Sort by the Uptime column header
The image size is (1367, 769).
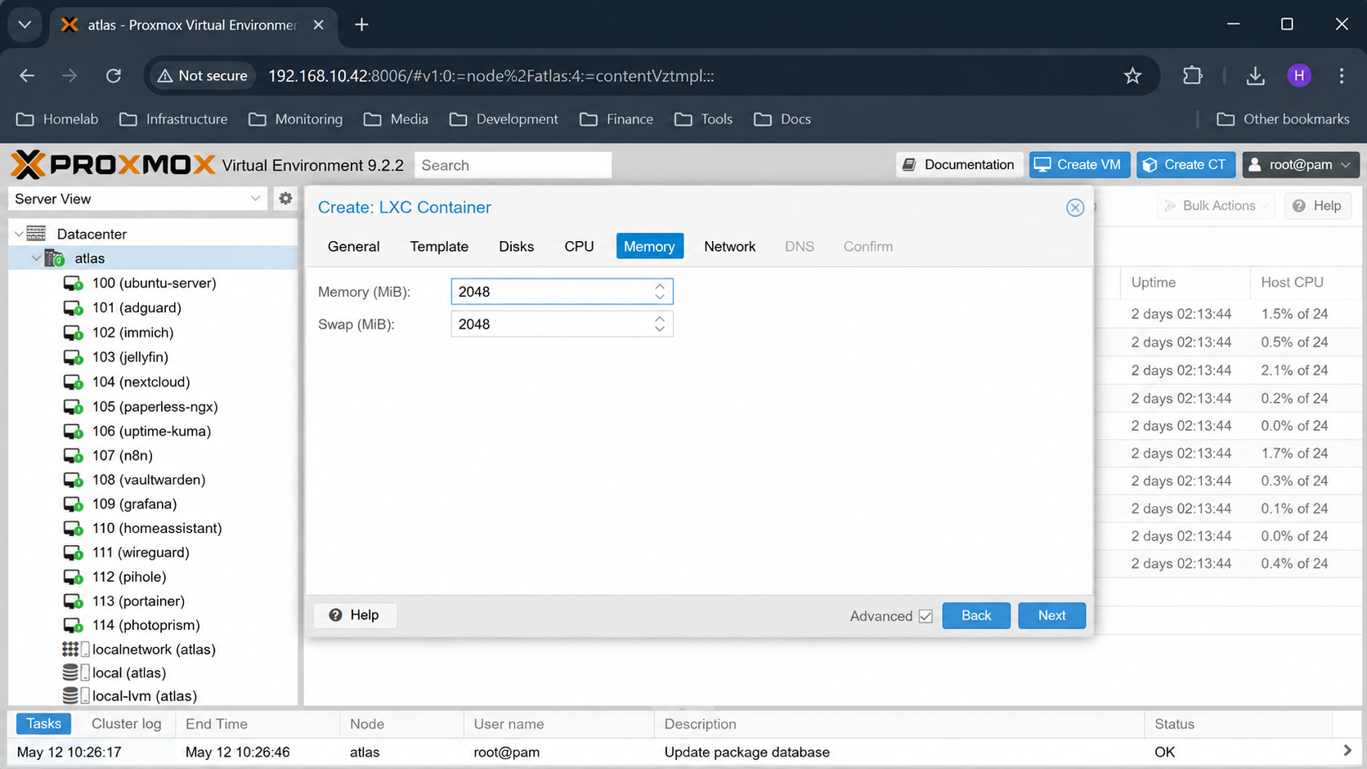[x=1185, y=283]
